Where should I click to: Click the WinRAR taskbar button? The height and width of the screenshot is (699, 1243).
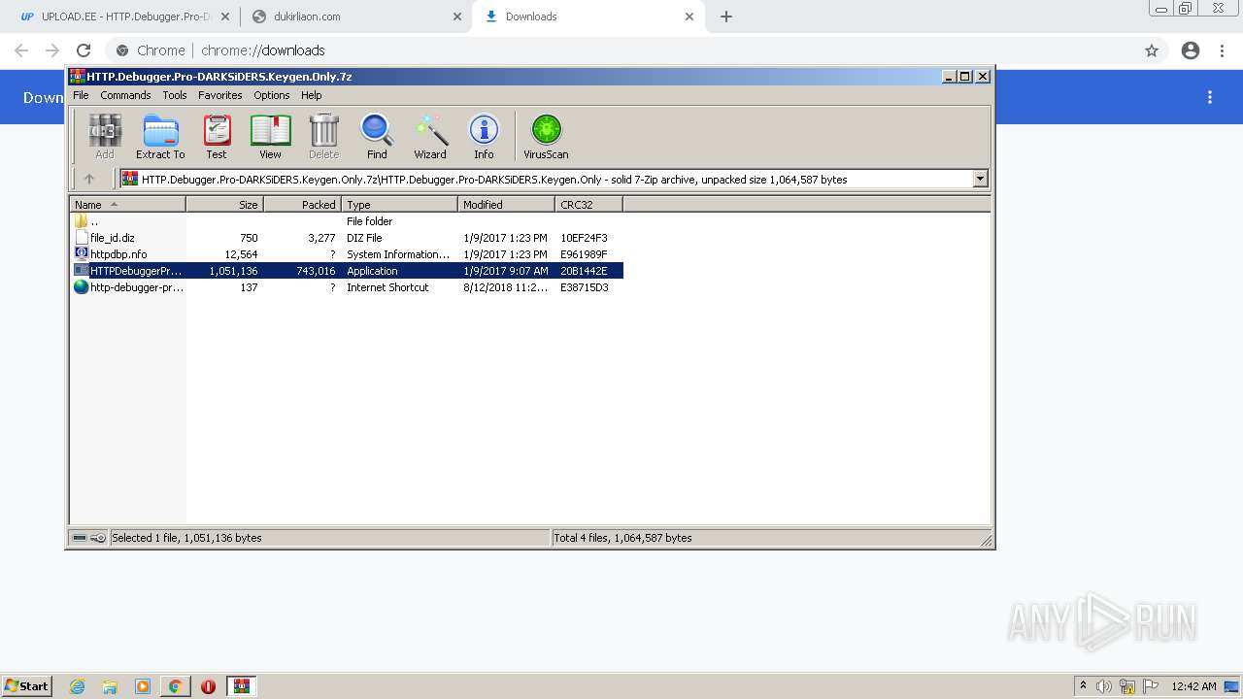(x=241, y=686)
